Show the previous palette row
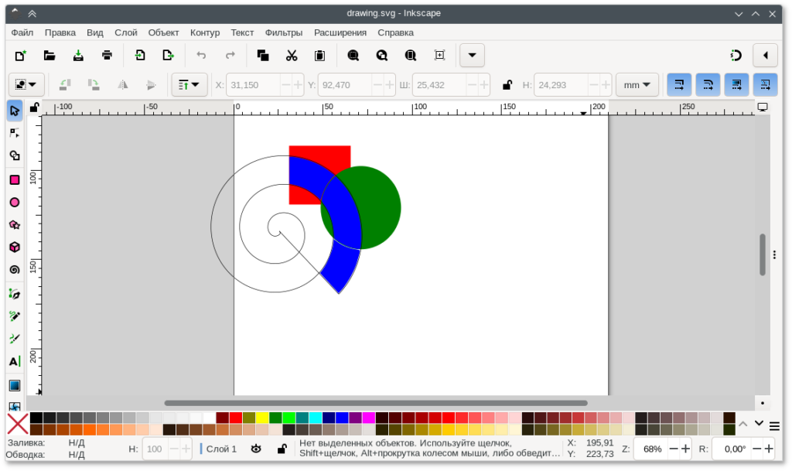 [x=743, y=425]
